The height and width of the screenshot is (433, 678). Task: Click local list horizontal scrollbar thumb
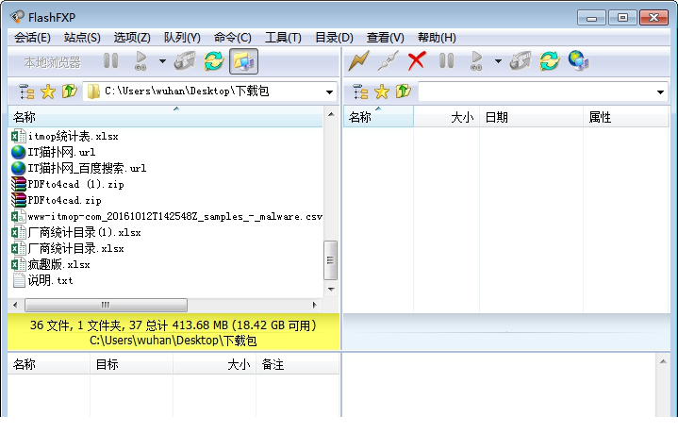click(106, 305)
